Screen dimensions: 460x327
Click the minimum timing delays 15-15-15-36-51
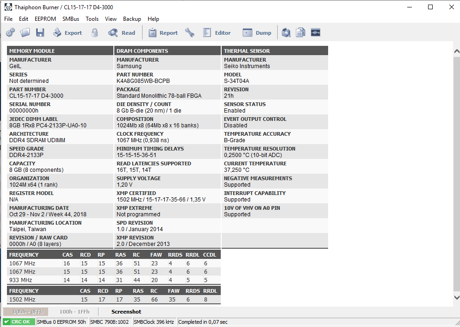(137, 155)
